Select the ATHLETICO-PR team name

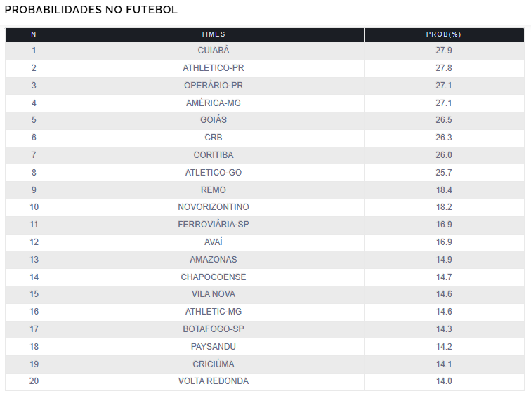214,68
